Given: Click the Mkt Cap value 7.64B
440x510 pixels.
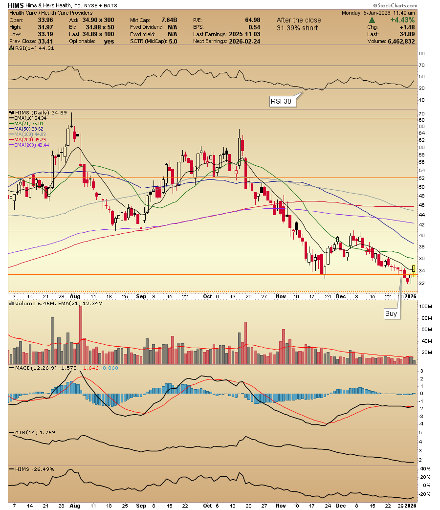Looking at the screenshot, I should point(169,20).
